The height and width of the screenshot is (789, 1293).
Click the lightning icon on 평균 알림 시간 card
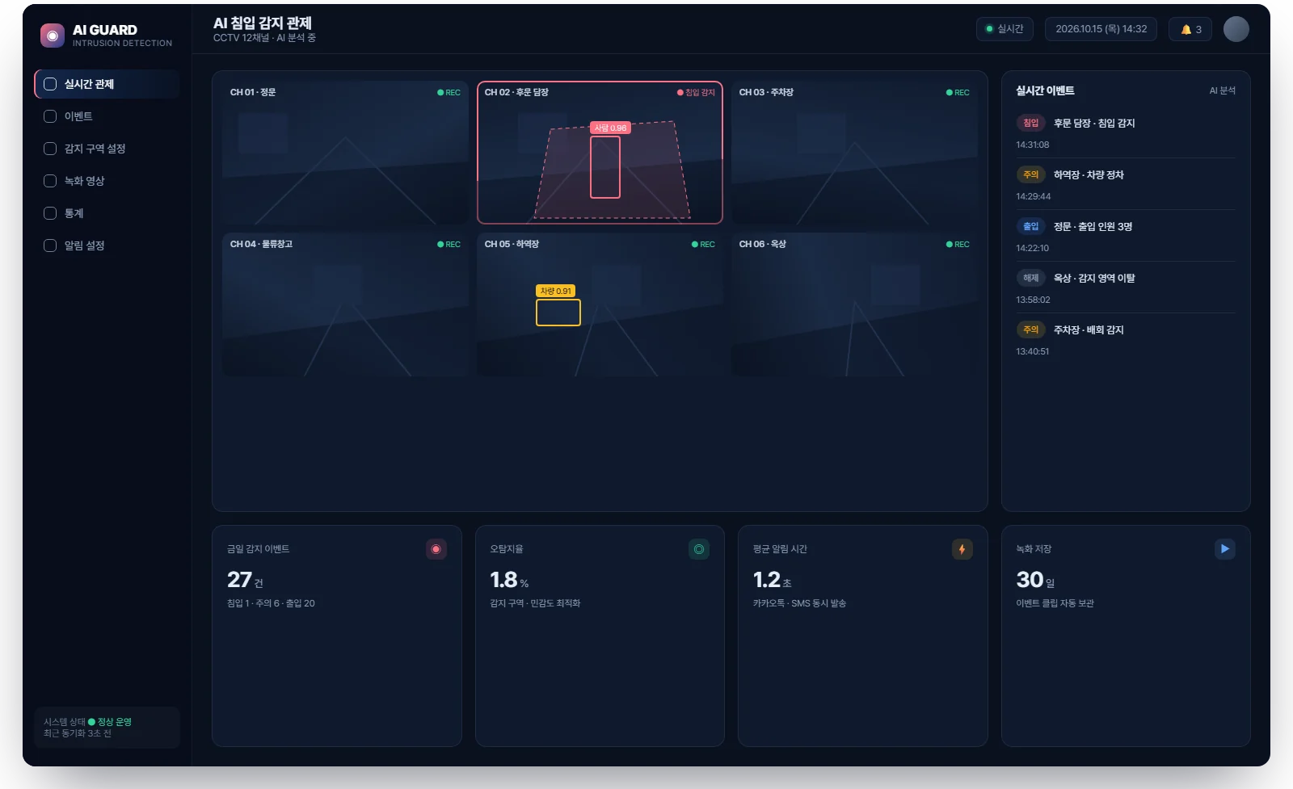click(962, 549)
